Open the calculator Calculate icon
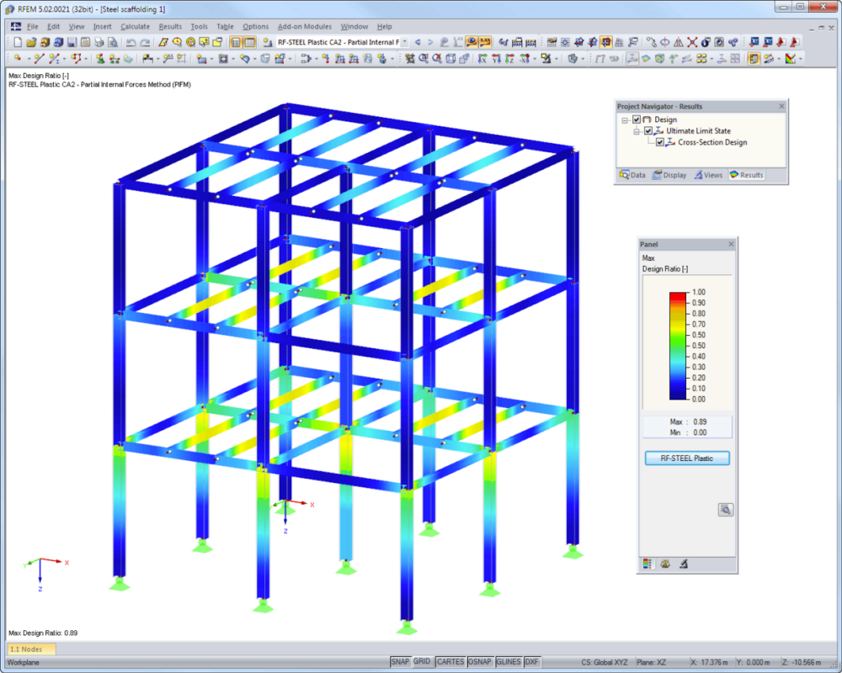Screen dimensions: 842x673 [518, 41]
